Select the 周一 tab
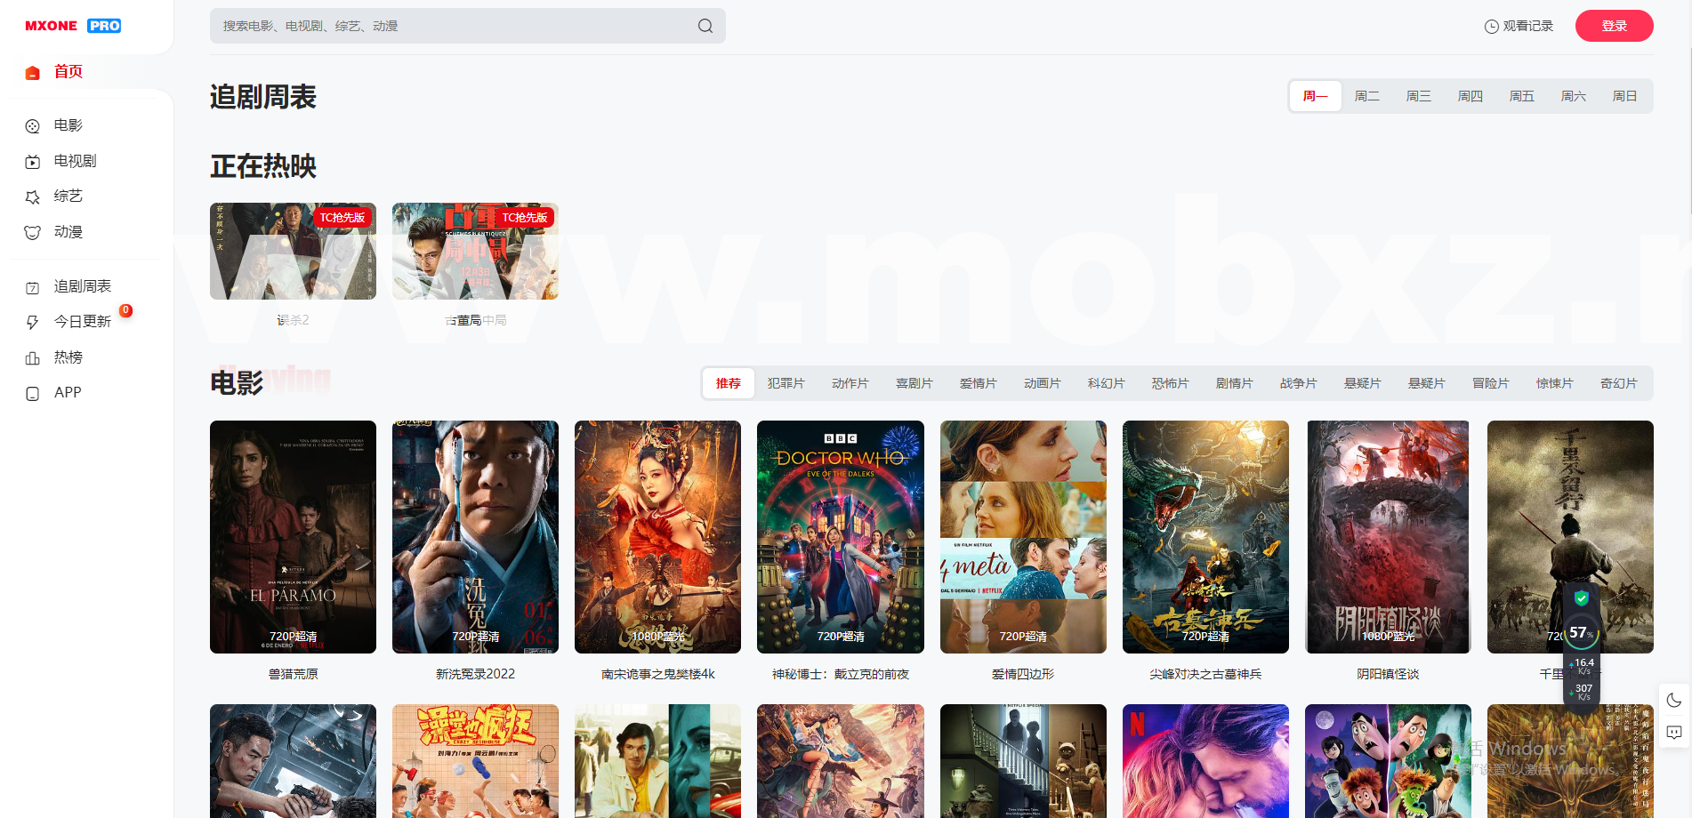 tap(1316, 96)
